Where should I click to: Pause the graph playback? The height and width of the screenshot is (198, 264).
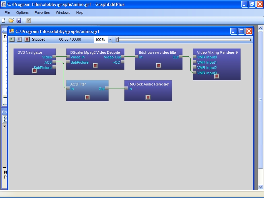19,39
